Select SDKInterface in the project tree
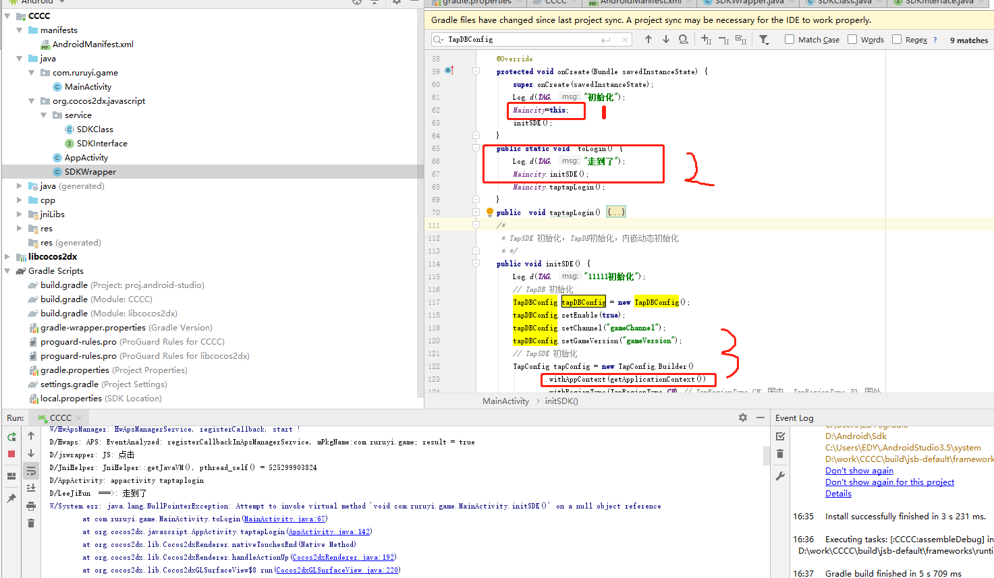The image size is (994, 578). click(x=102, y=143)
